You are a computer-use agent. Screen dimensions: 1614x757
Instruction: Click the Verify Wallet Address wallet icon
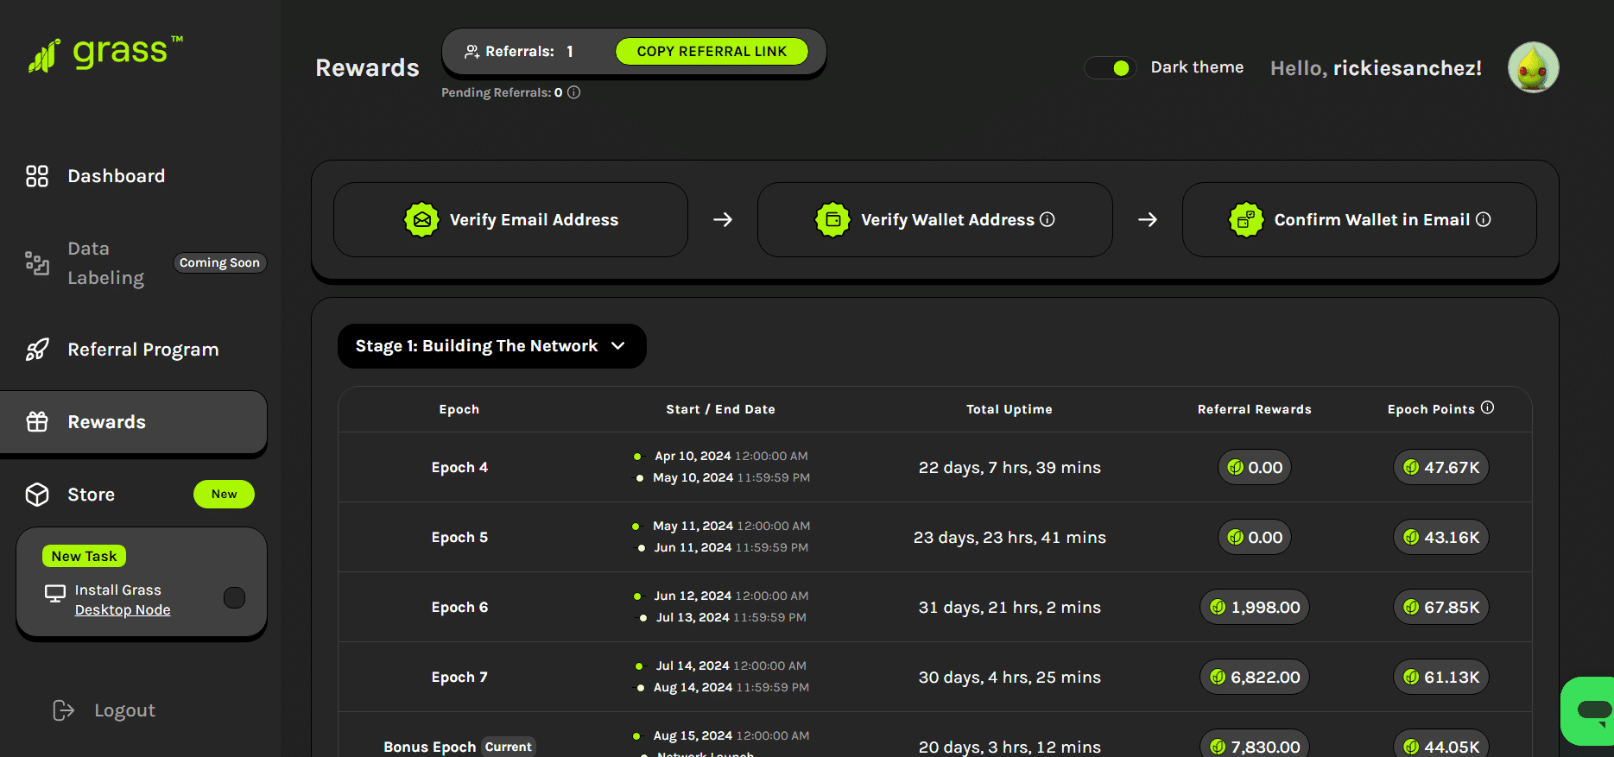pos(832,219)
